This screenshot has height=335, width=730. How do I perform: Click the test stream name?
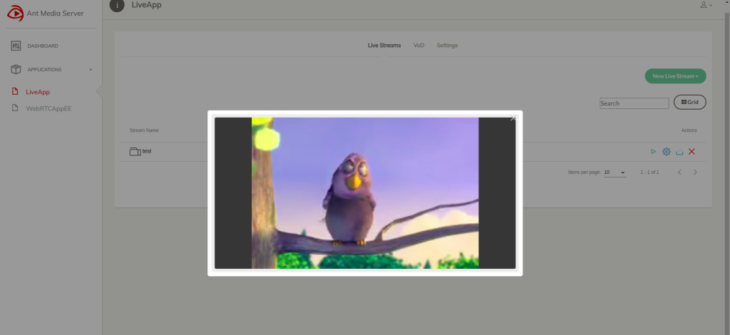(x=147, y=151)
